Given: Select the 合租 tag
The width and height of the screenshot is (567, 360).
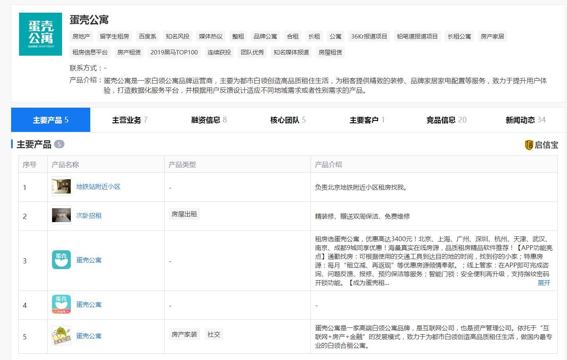Looking at the screenshot, I should pos(293,36).
